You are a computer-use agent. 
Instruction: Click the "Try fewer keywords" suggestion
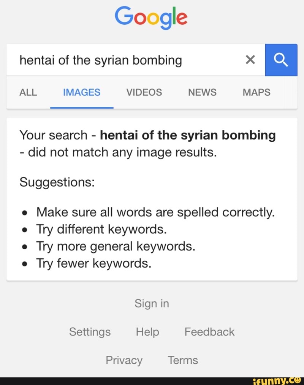pos(94,263)
